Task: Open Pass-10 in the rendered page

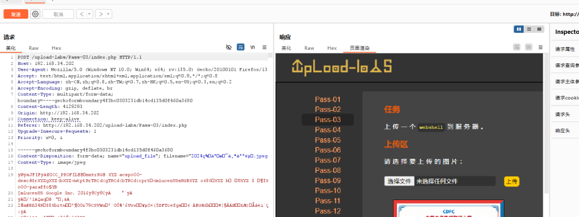Action: 327,191
